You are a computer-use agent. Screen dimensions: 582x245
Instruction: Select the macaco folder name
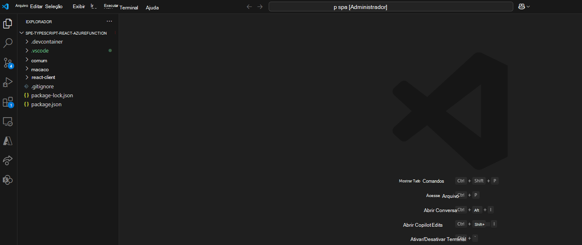coord(40,69)
